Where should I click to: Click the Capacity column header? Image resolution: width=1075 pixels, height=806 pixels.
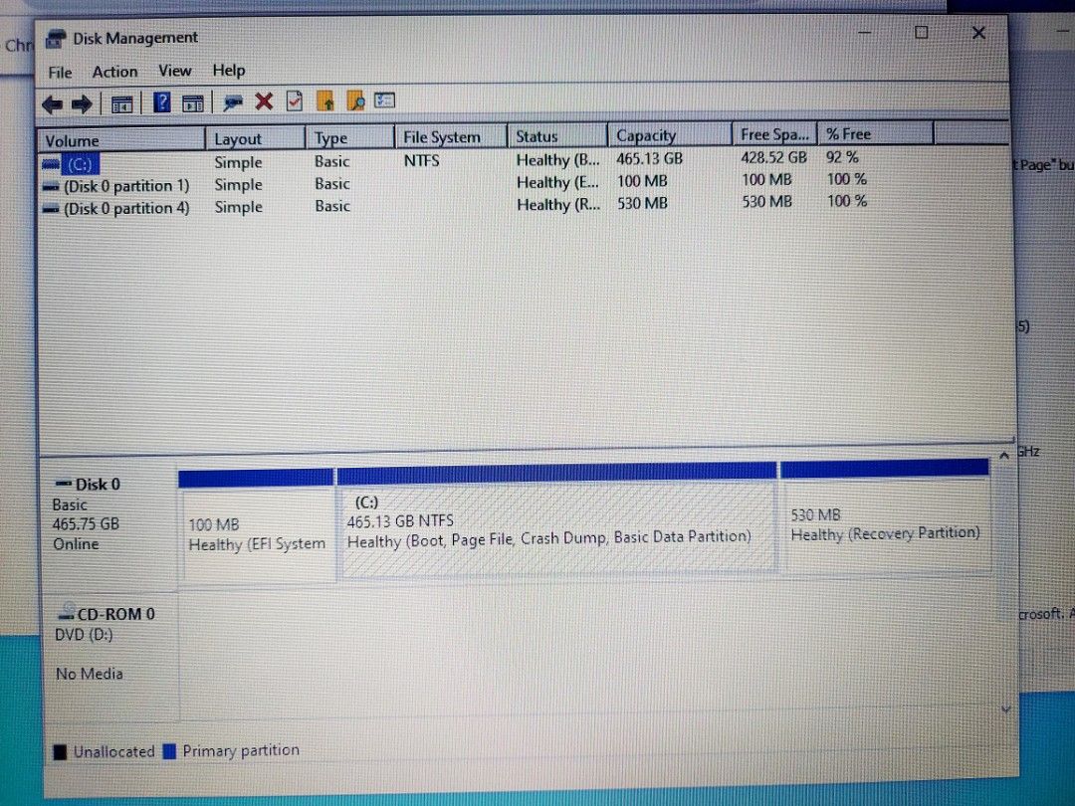click(x=645, y=135)
